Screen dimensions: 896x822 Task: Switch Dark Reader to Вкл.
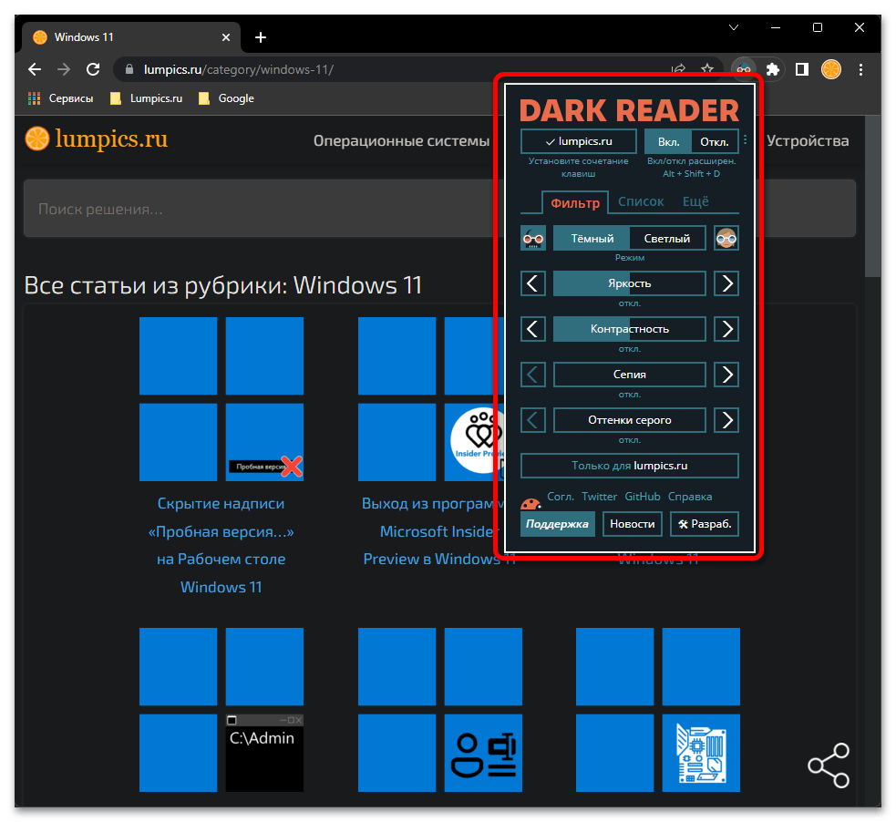point(668,141)
